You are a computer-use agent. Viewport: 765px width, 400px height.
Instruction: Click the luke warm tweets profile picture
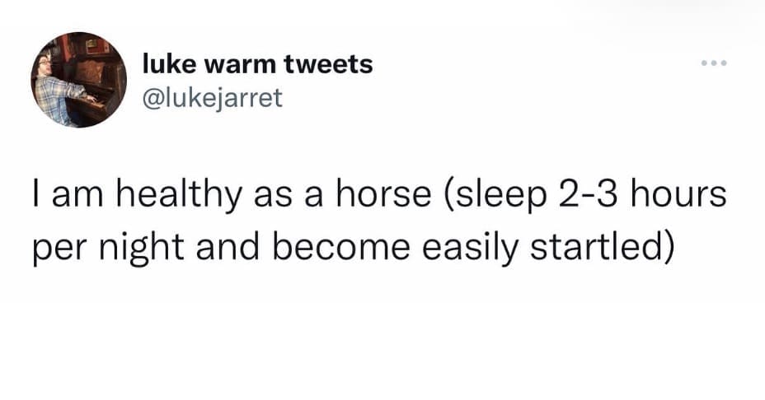[x=80, y=80]
